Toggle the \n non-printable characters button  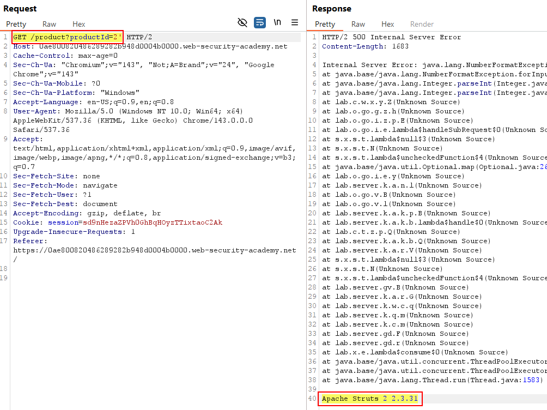(277, 22)
